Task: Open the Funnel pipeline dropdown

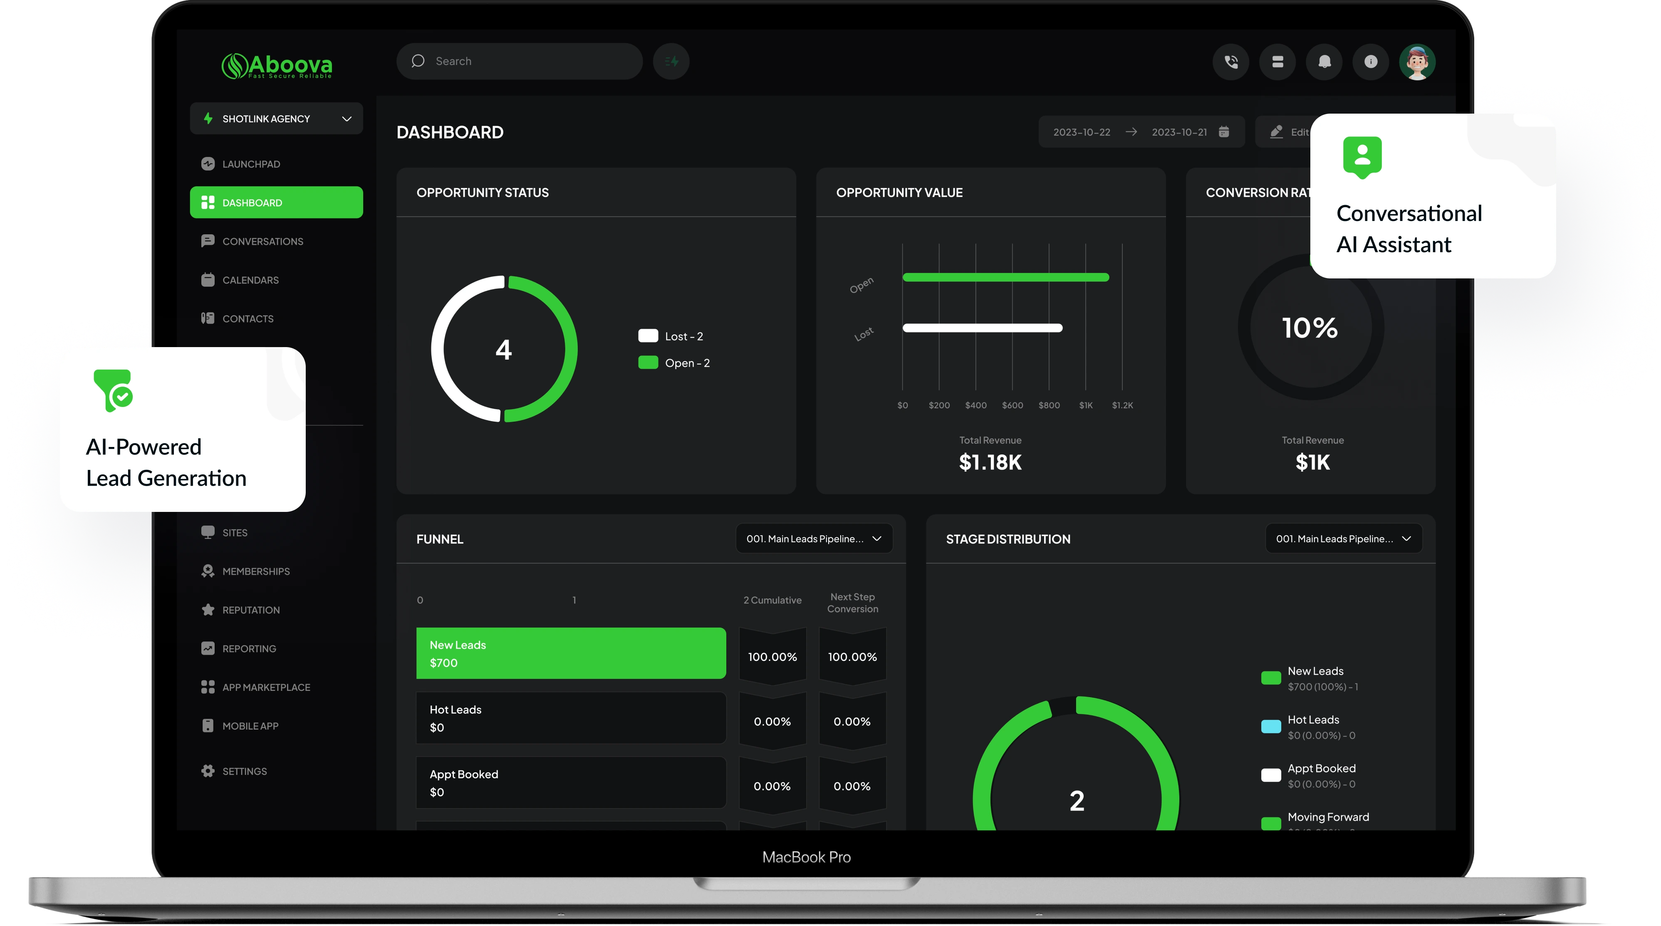Action: pyautogui.click(x=814, y=539)
